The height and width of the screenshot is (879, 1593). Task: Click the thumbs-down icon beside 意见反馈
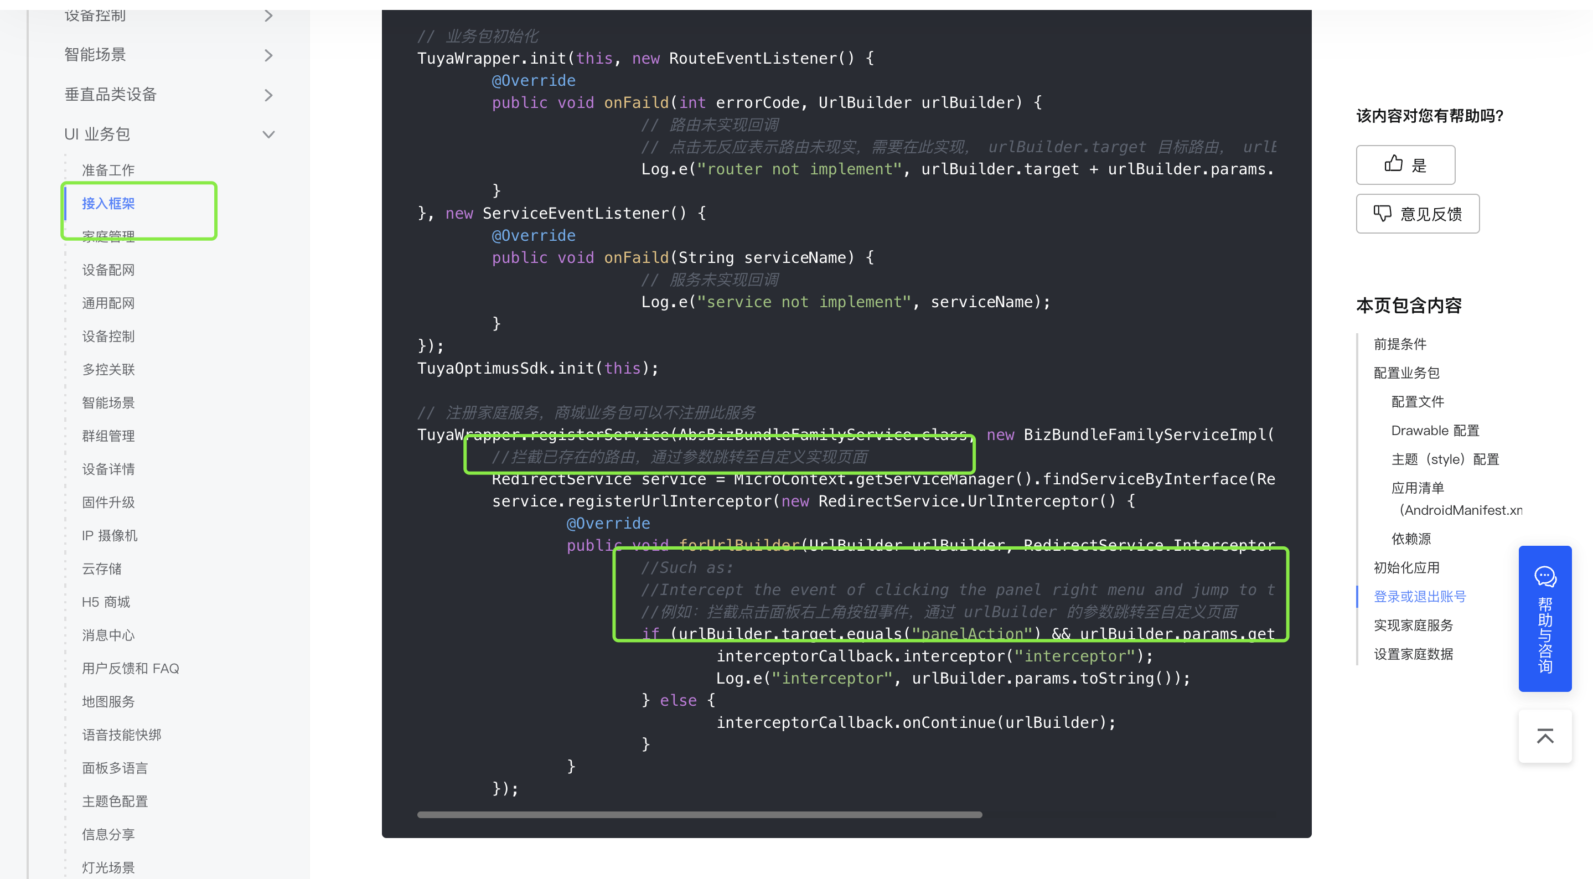(1382, 214)
